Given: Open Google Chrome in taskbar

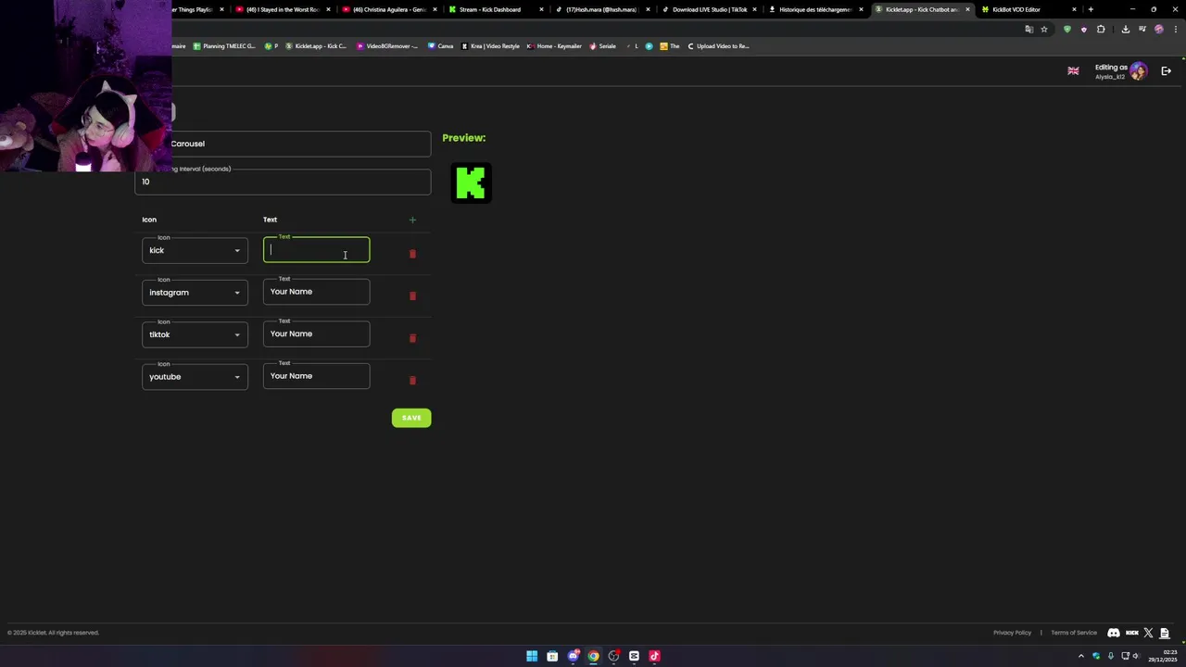Looking at the screenshot, I should [x=593, y=656].
